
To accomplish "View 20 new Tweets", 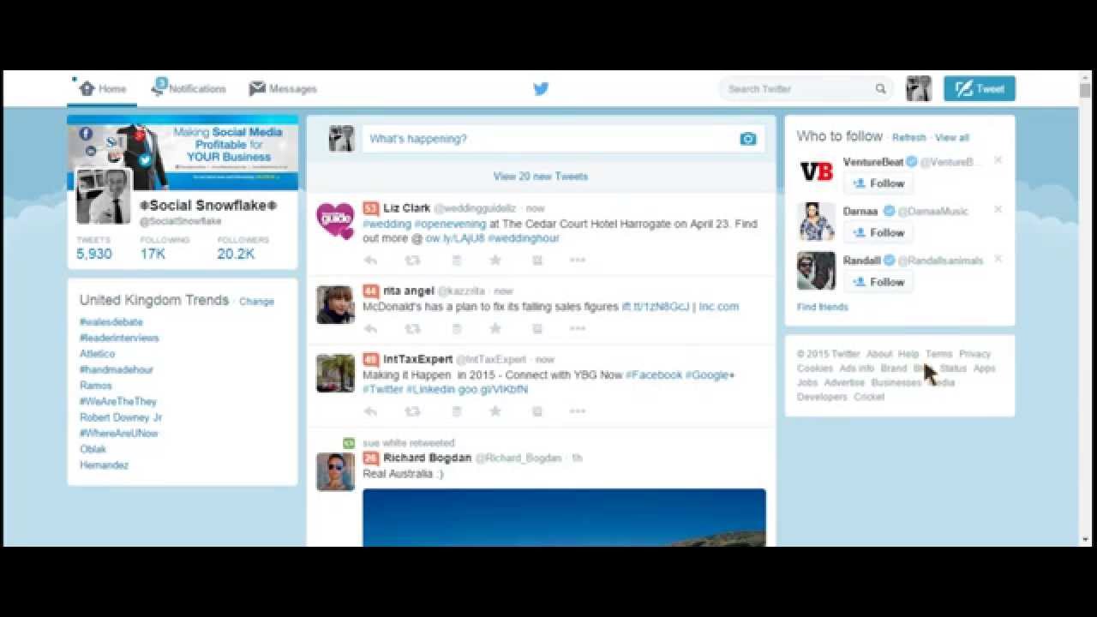I will click(541, 176).
